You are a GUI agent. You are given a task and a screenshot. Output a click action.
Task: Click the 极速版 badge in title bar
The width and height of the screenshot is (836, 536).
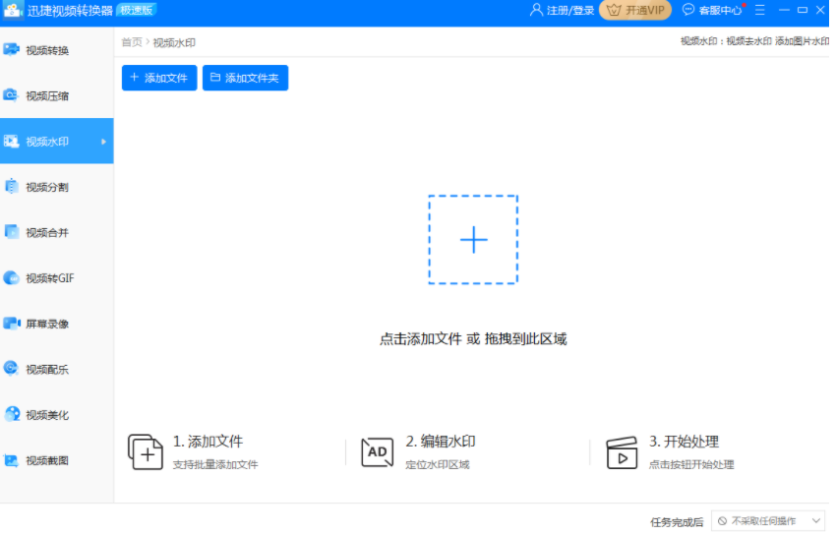pos(136,10)
